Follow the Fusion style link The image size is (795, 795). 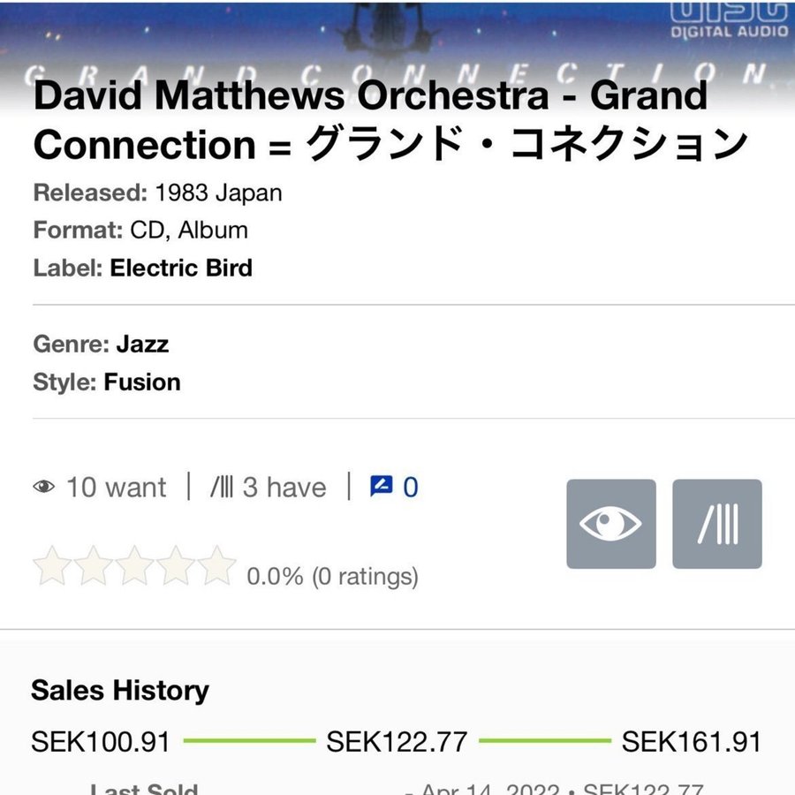pos(142,382)
